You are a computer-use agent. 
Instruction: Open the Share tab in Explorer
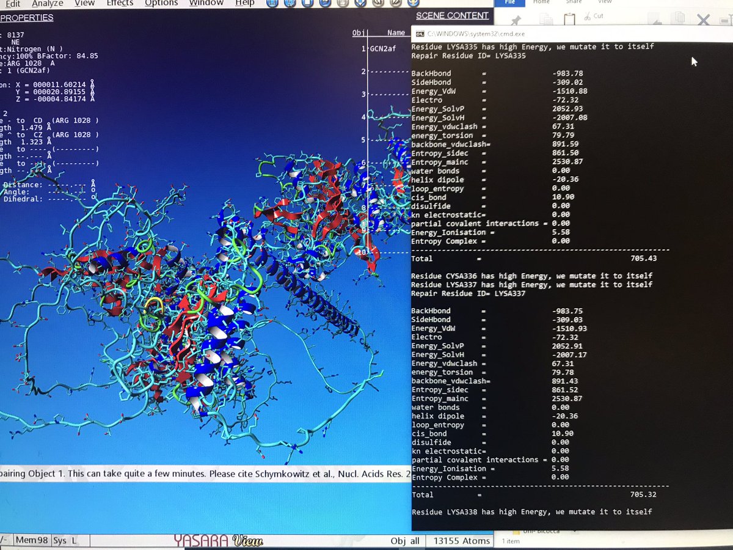tap(574, 2)
